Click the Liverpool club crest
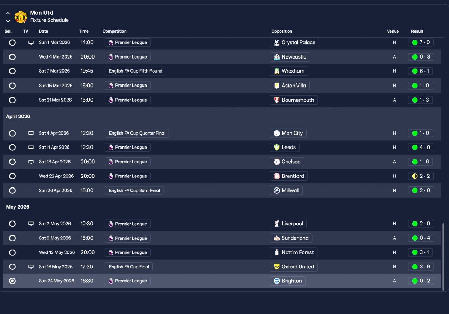449x314 pixels. tap(277, 224)
